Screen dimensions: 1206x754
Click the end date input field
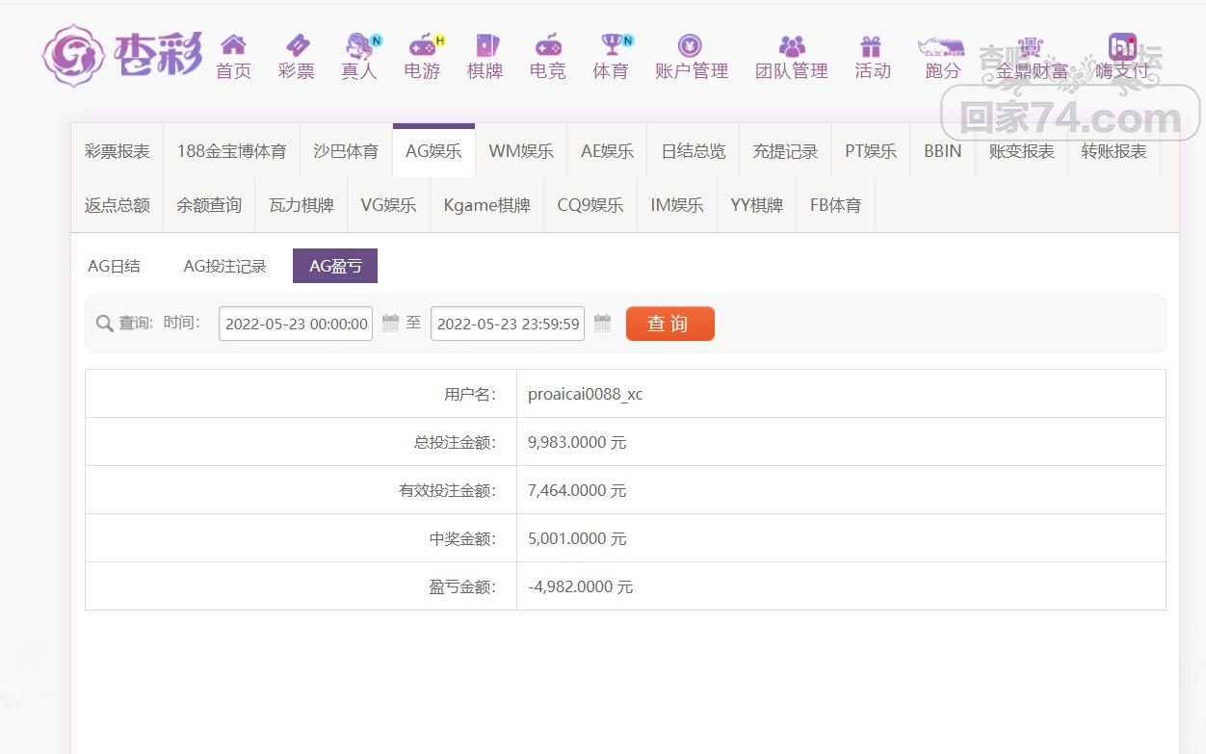508,325
